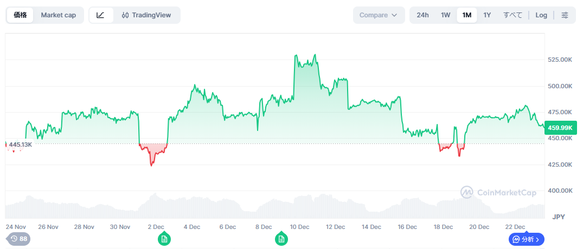Image resolution: width=583 pixels, height=249 pixels.
Task: Expand the Compare dropdown
Action: pyautogui.click(x=379, y=15)
